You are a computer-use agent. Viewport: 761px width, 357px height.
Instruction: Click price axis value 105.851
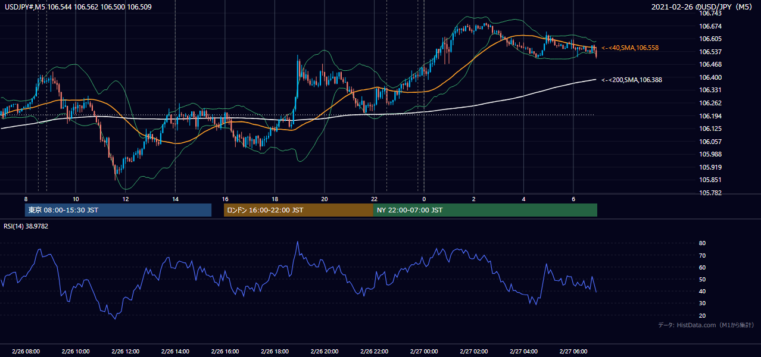point(710,180)
